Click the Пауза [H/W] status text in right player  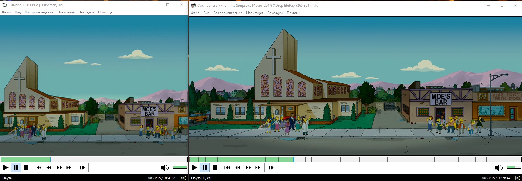point(201,178)
